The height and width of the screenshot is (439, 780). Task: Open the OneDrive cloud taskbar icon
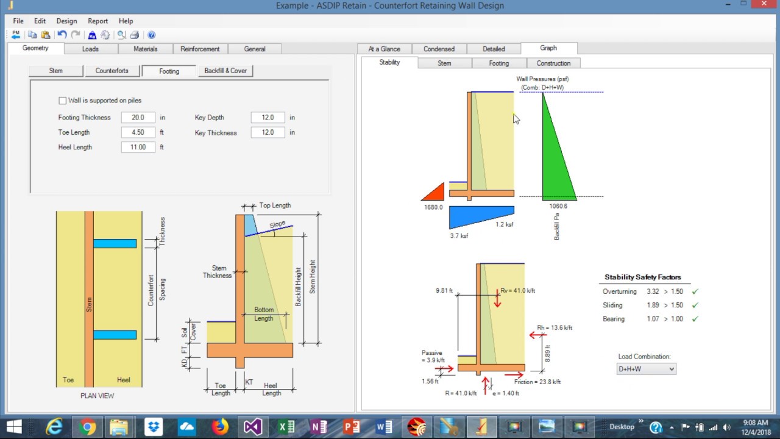(x=186, y=427)
